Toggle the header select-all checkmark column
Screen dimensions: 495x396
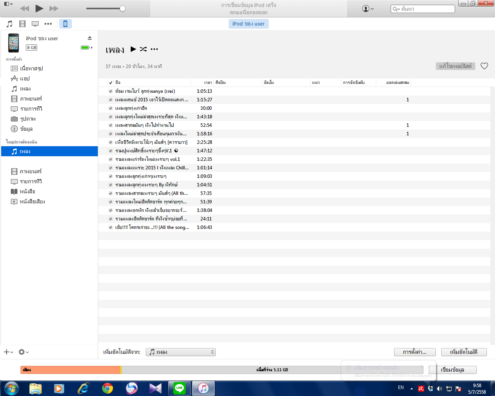tap(111, 83)
